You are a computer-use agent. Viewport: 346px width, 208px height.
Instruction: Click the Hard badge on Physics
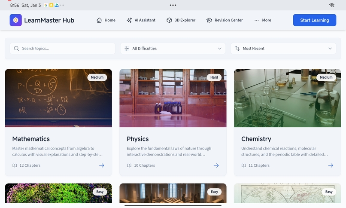point(214,77)
